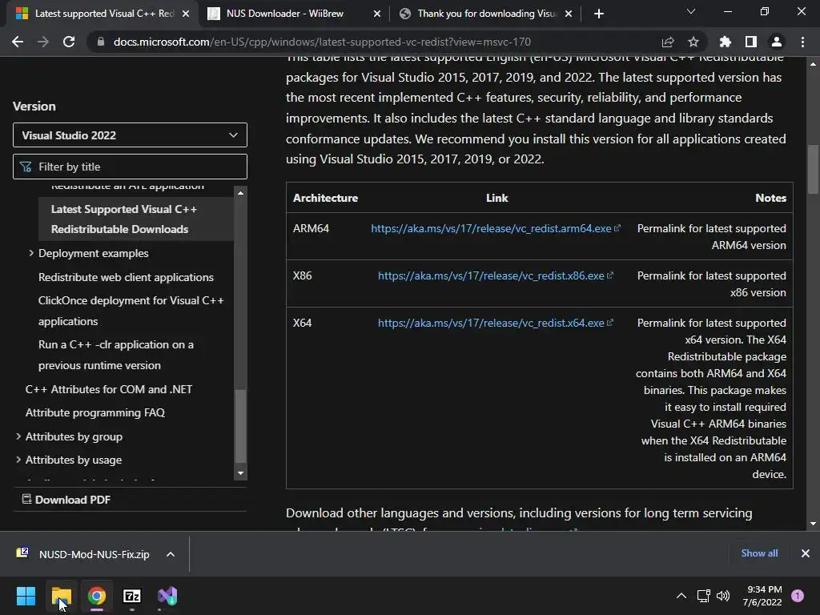Open notification badge in taskbar
Screen dimensions: 820x615
(x=798, y=595)
